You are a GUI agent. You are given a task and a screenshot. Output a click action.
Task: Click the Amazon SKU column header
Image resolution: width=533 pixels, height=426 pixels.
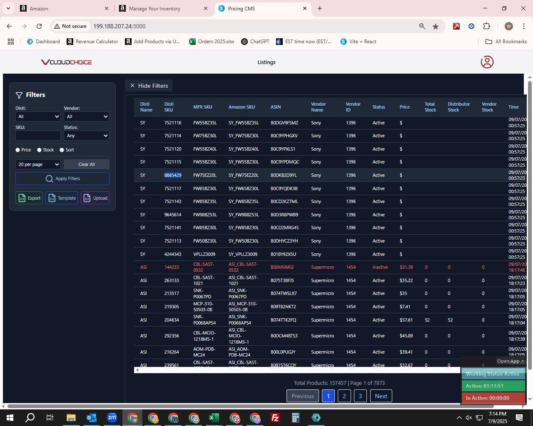click(242, 107)
